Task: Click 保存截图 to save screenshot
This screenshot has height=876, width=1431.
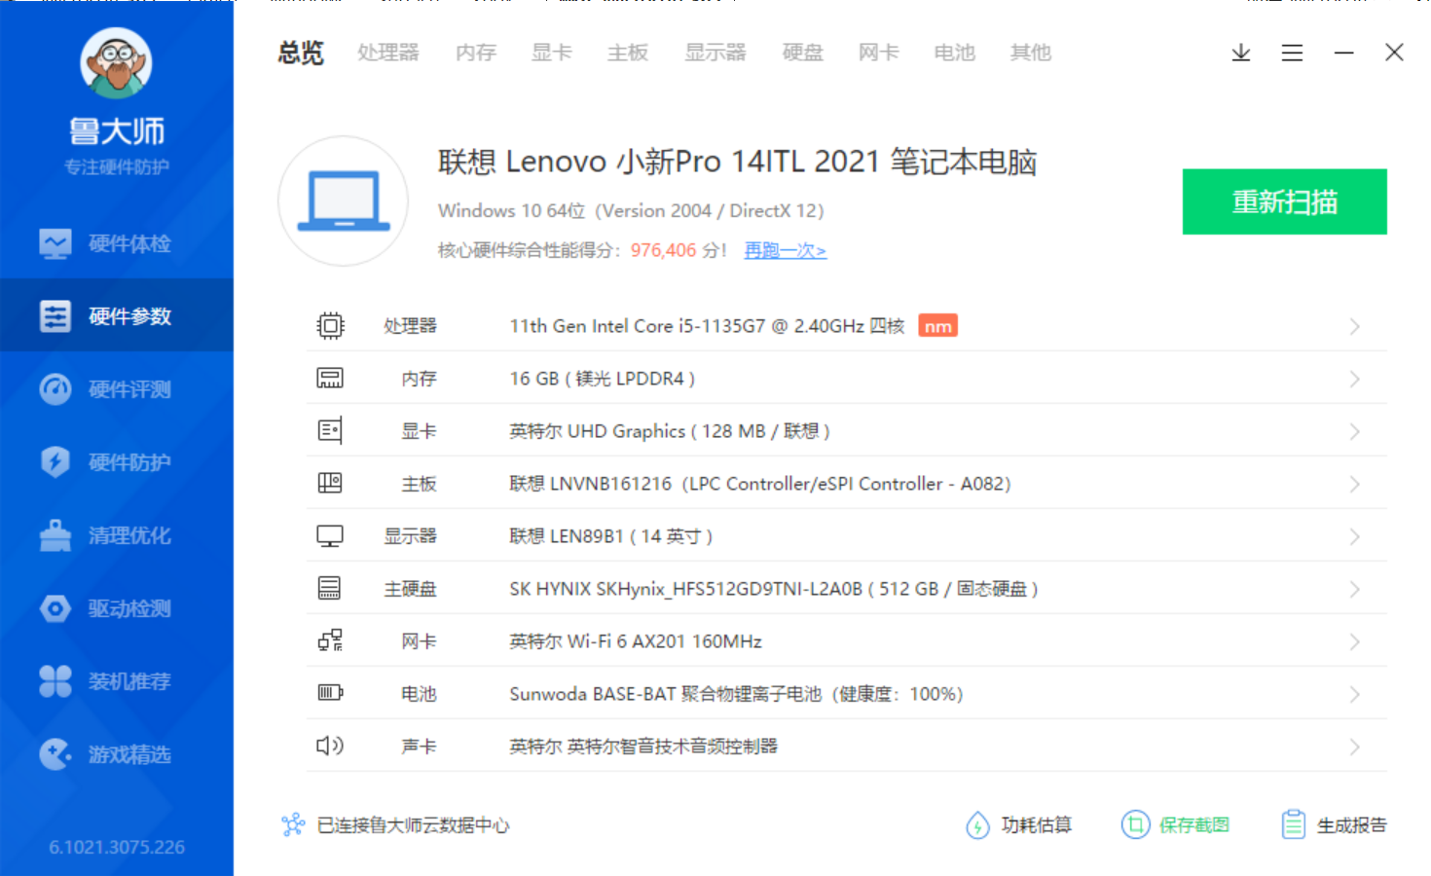Action: click(1176, 825)
